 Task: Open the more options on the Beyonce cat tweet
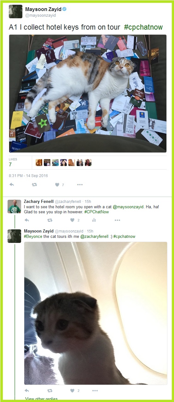95,391
